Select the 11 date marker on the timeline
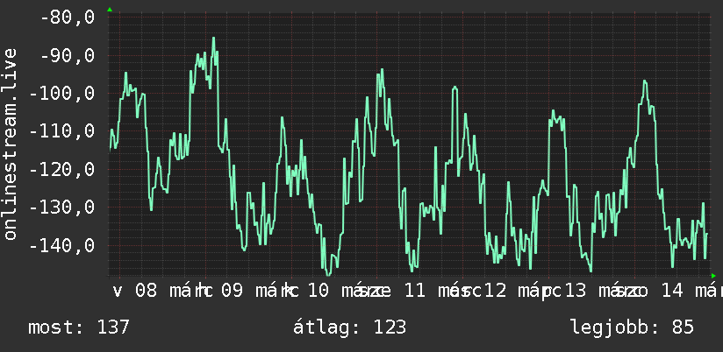This screenshot has height=352, width=723. 414,291
